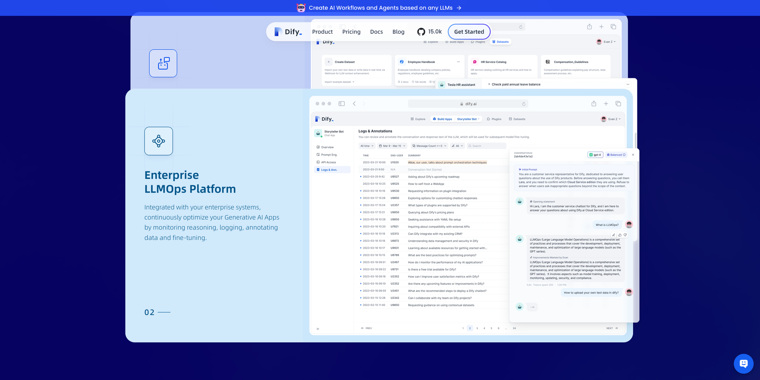Click the robot mascot icon in the top banner
The width and height of the screenshot is (760, 380).
coord(301,8)
